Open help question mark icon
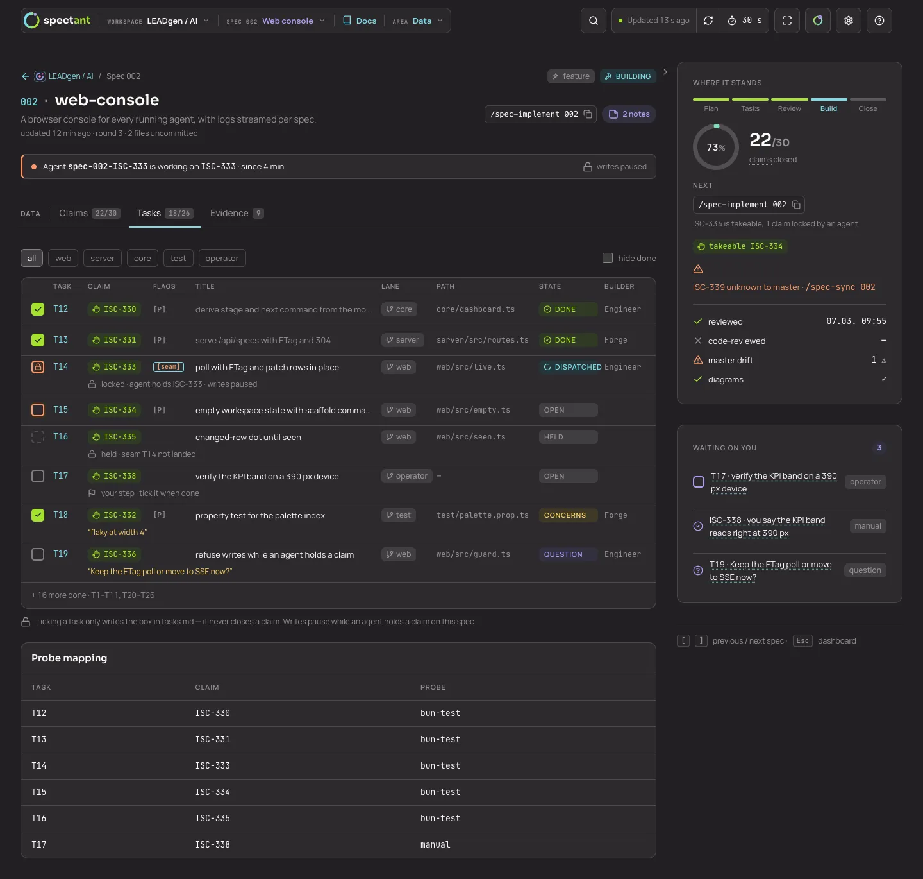 (879, 21)
